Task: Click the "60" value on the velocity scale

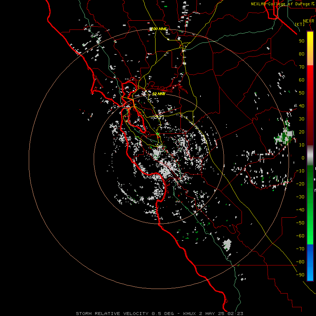Action: click(302, 80)
